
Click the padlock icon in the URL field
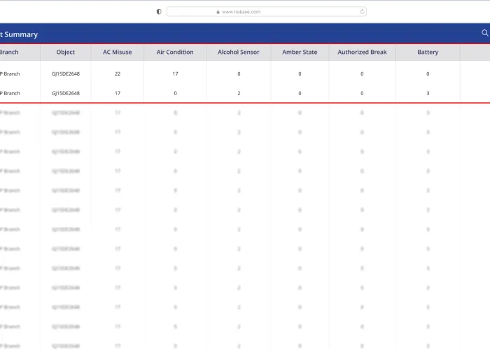tap(218, 12)
